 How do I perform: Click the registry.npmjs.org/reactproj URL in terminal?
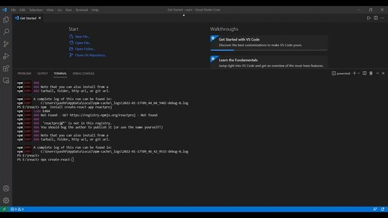102,115
